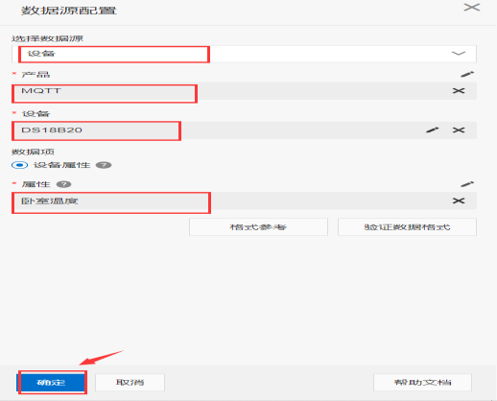Screen dimensions: 497x401
Task: Click the edit pencil icon beside 属性
Action: point(467,184)
